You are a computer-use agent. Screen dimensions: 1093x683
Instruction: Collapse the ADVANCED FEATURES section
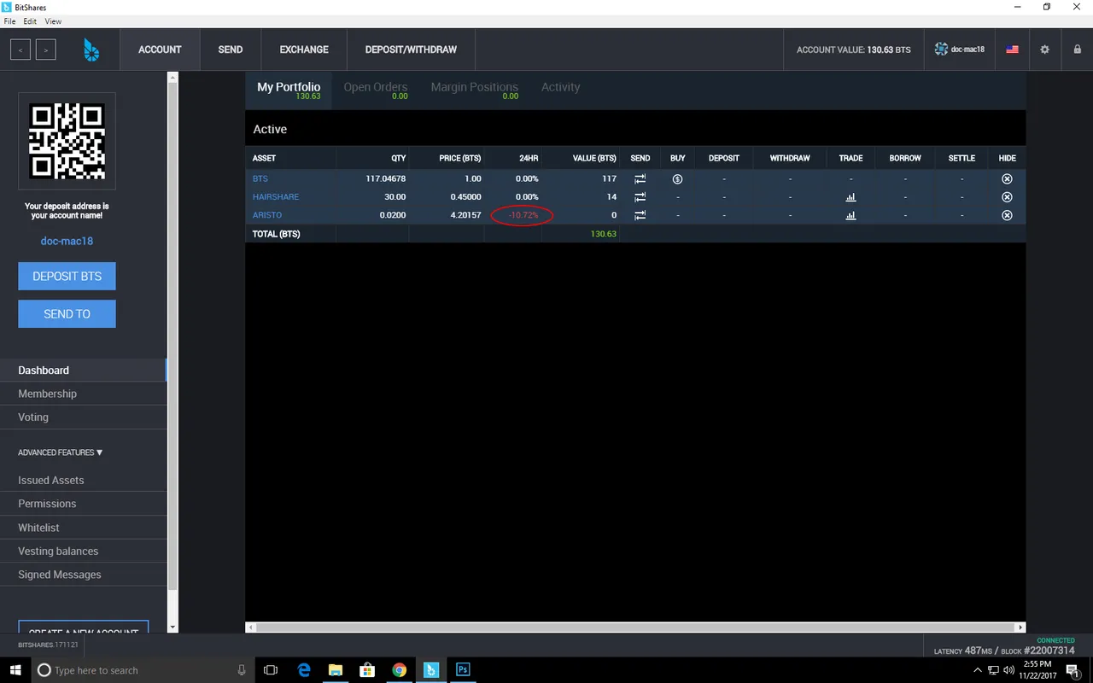click(60, 452)
